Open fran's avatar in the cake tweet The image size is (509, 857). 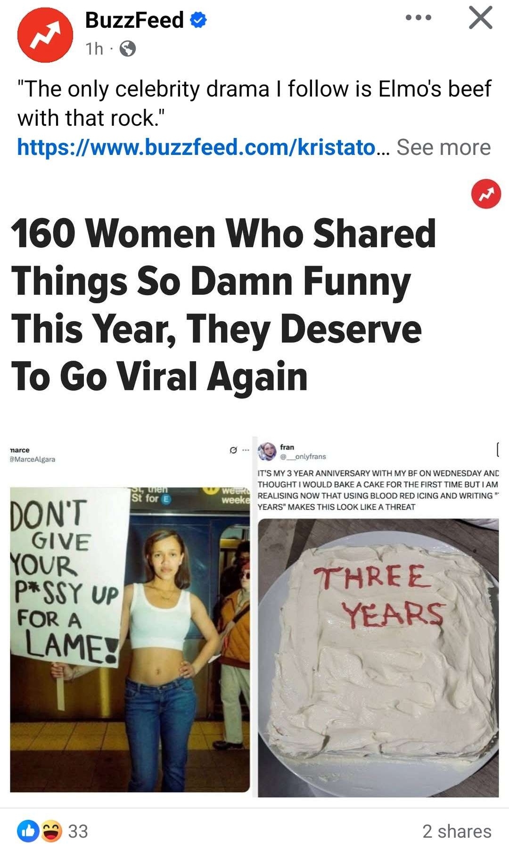(x=267, y=451)
